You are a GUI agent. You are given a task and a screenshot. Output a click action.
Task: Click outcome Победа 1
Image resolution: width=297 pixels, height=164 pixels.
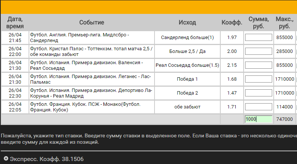point(187,79)
